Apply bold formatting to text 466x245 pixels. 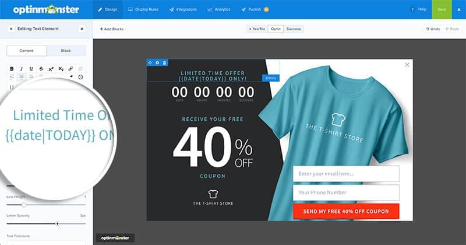(x=12, y=69)
